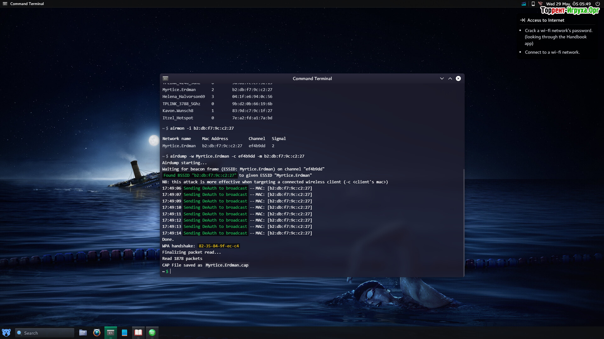
Task: Open the Handbook book app
Action: tap(138, 333)
